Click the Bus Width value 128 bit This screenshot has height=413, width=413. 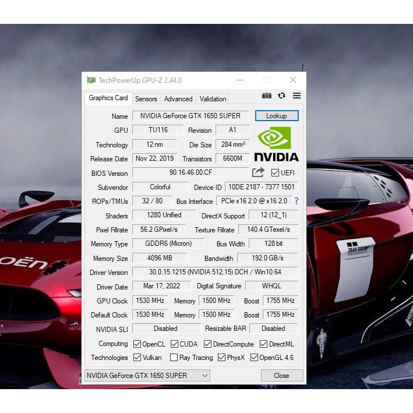[273, 243]
